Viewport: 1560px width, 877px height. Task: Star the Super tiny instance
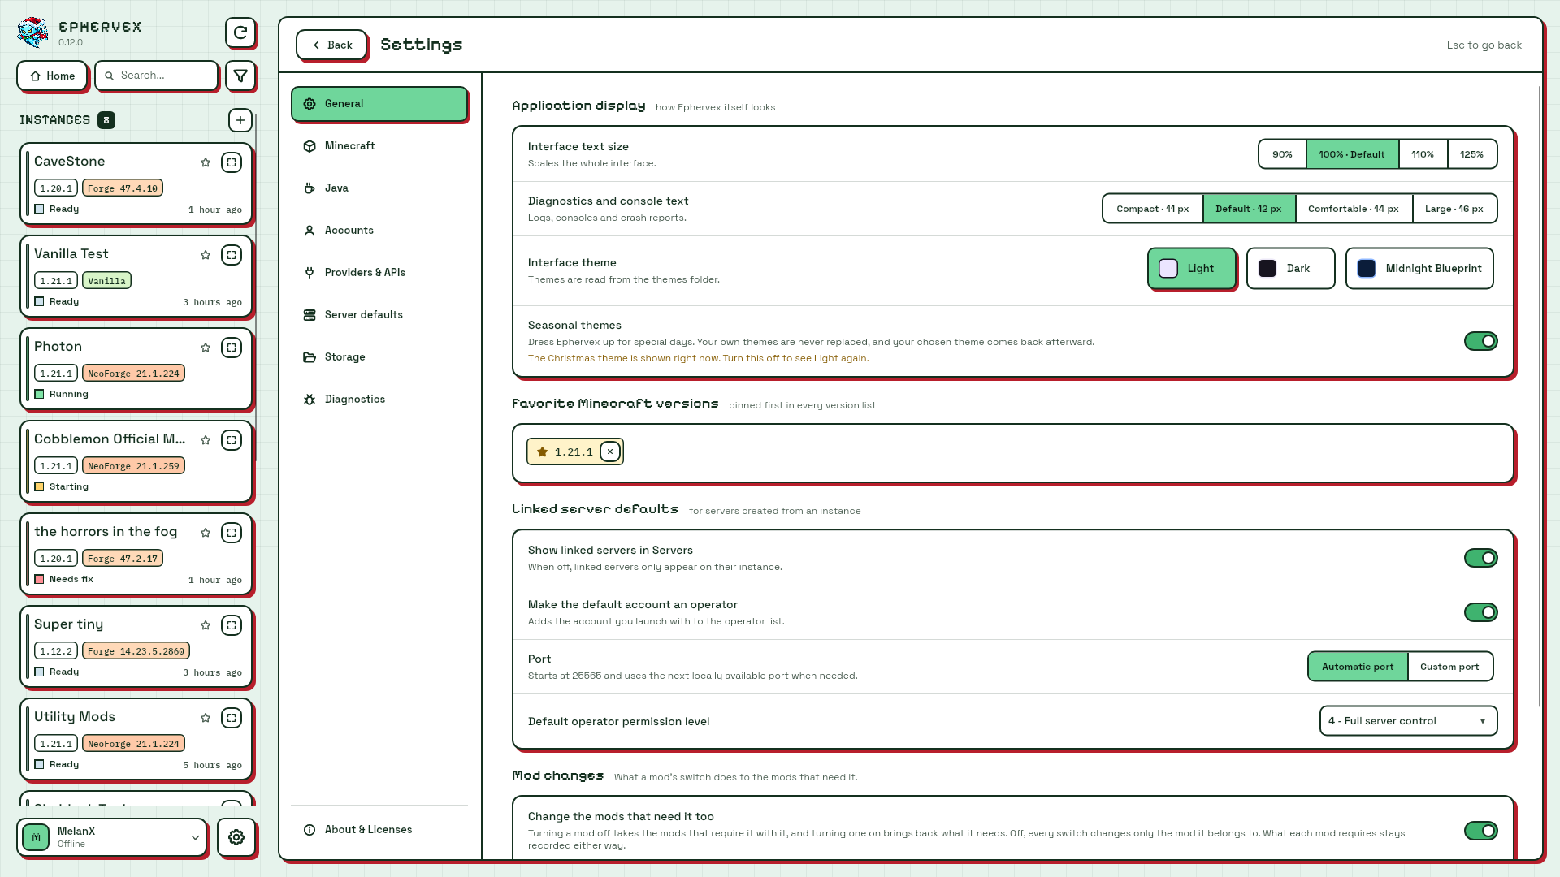[206, 625]
